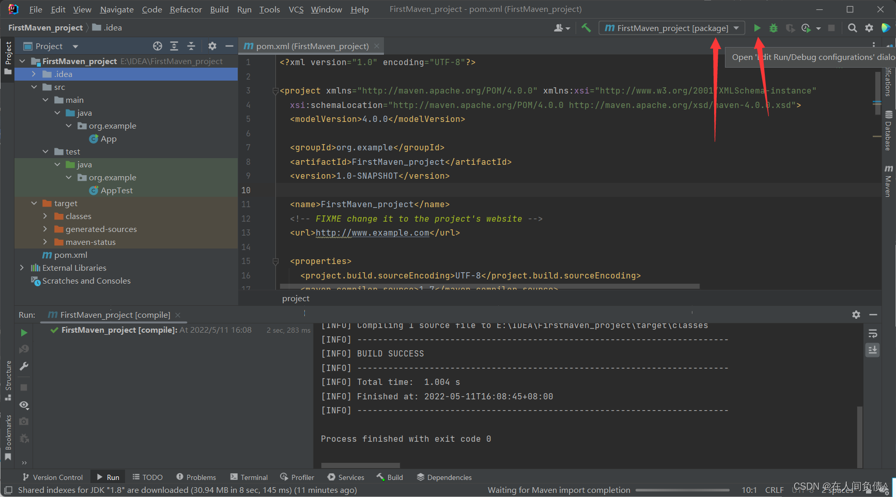
Task: Collapse the FirstMaven_project root node
Action: [x=22, y=61]
